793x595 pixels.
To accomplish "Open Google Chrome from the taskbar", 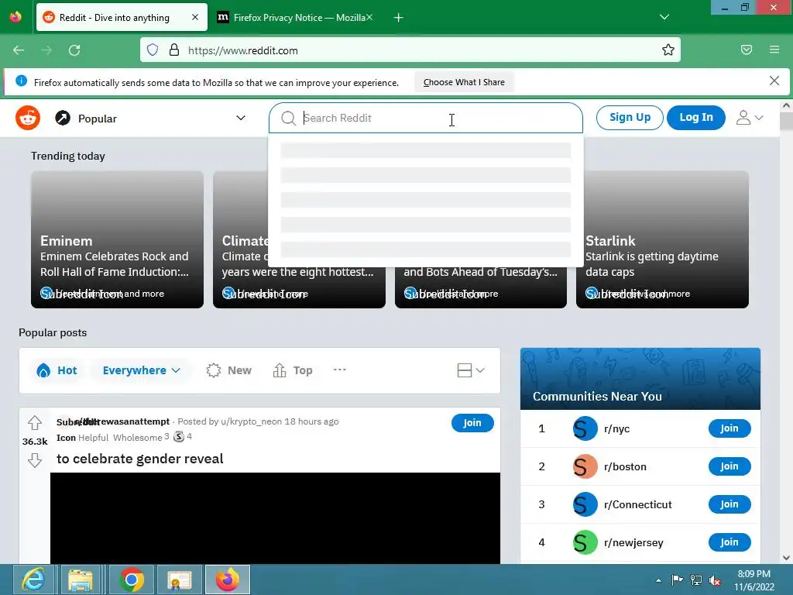I will point(132,580).
